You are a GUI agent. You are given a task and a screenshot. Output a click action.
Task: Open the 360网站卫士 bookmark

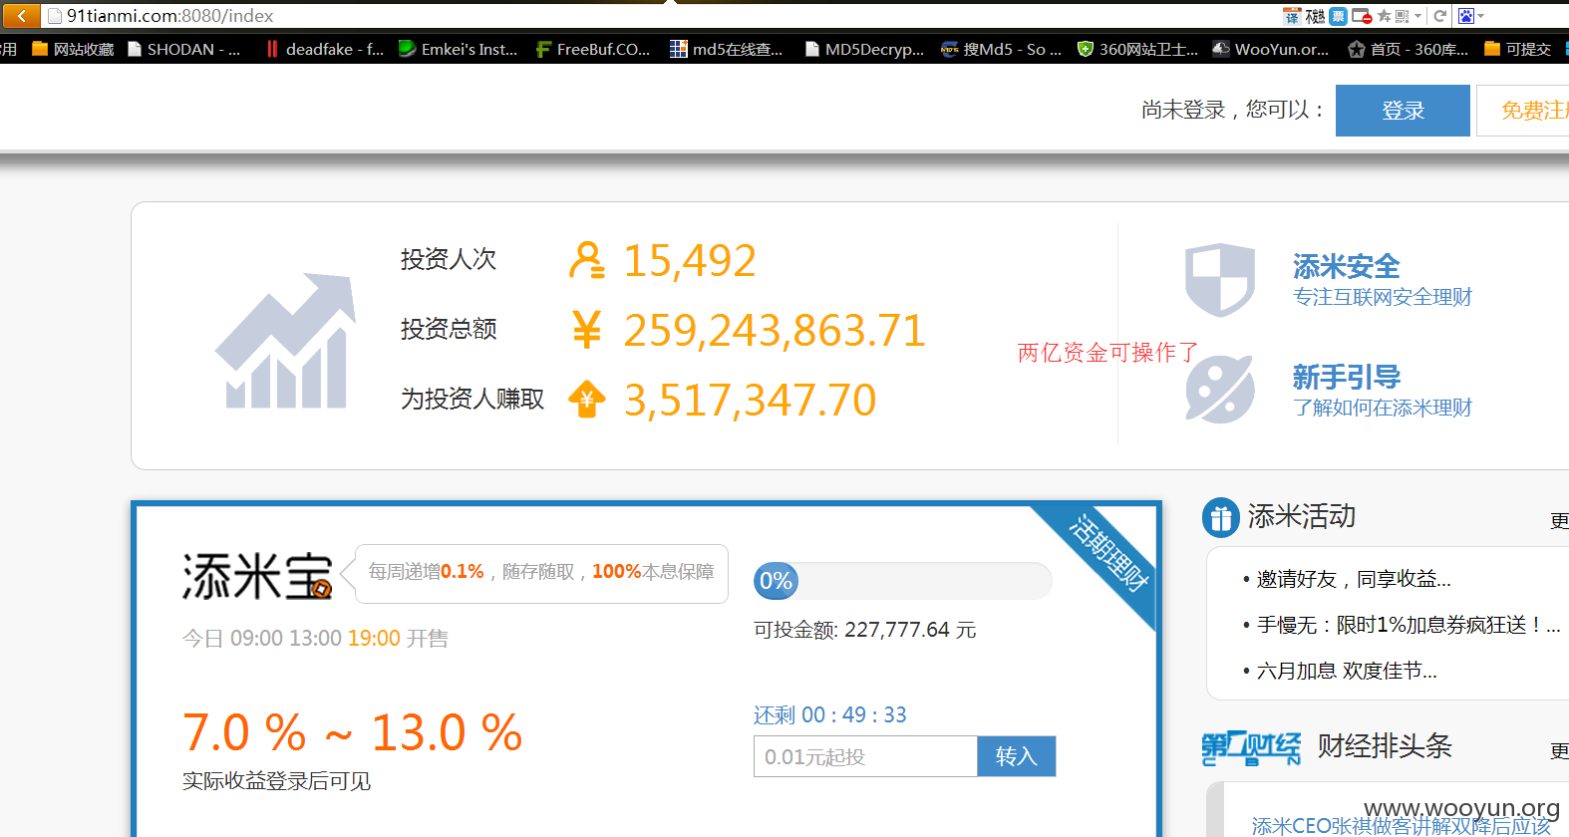pyautogui.click(x=1138, y=49)
